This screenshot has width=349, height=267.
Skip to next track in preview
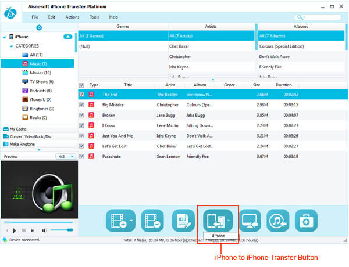pyautogui.click(x=33, y=230)
